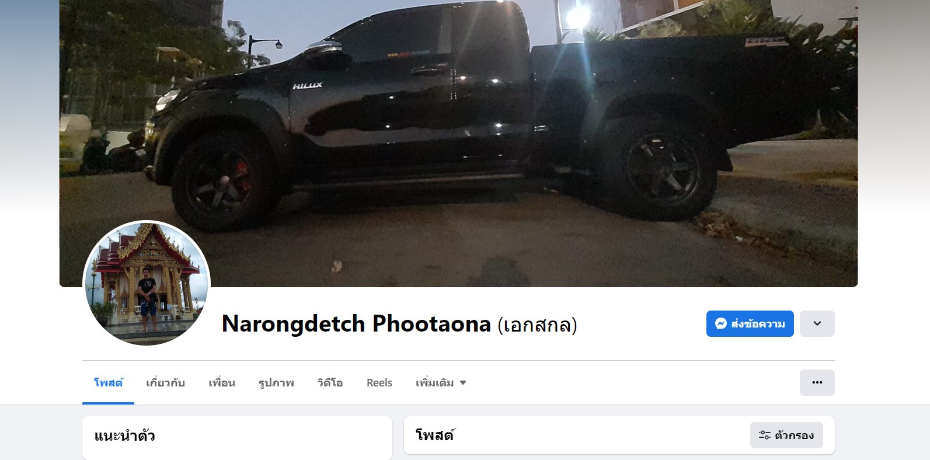Click the filter sliders icon beside ตัวกรอง
The image size is (930, 460).
click(x=764, y=435)
